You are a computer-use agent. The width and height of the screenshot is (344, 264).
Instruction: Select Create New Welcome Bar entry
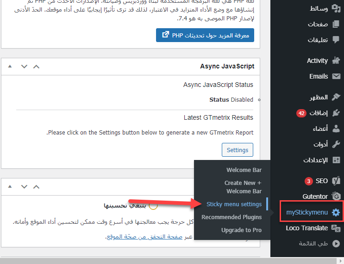(x=243, y=187)
